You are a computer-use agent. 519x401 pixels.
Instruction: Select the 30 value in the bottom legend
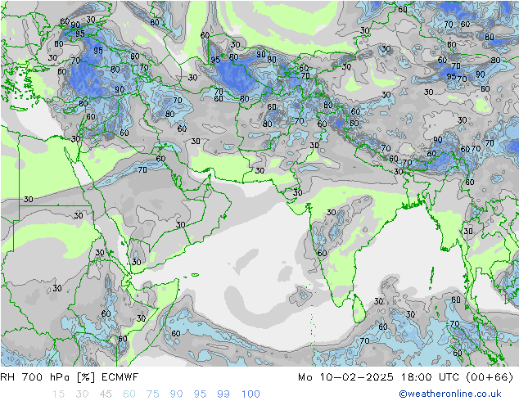click(82, 394)
